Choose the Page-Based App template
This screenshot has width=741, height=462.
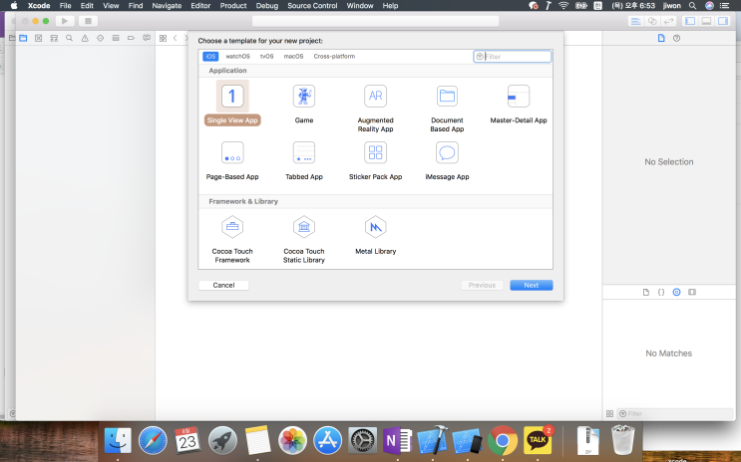tap(231, 153)
